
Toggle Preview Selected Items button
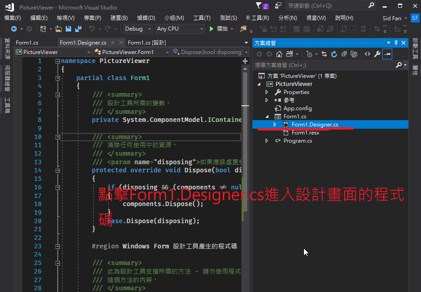(x=387, y=54)
